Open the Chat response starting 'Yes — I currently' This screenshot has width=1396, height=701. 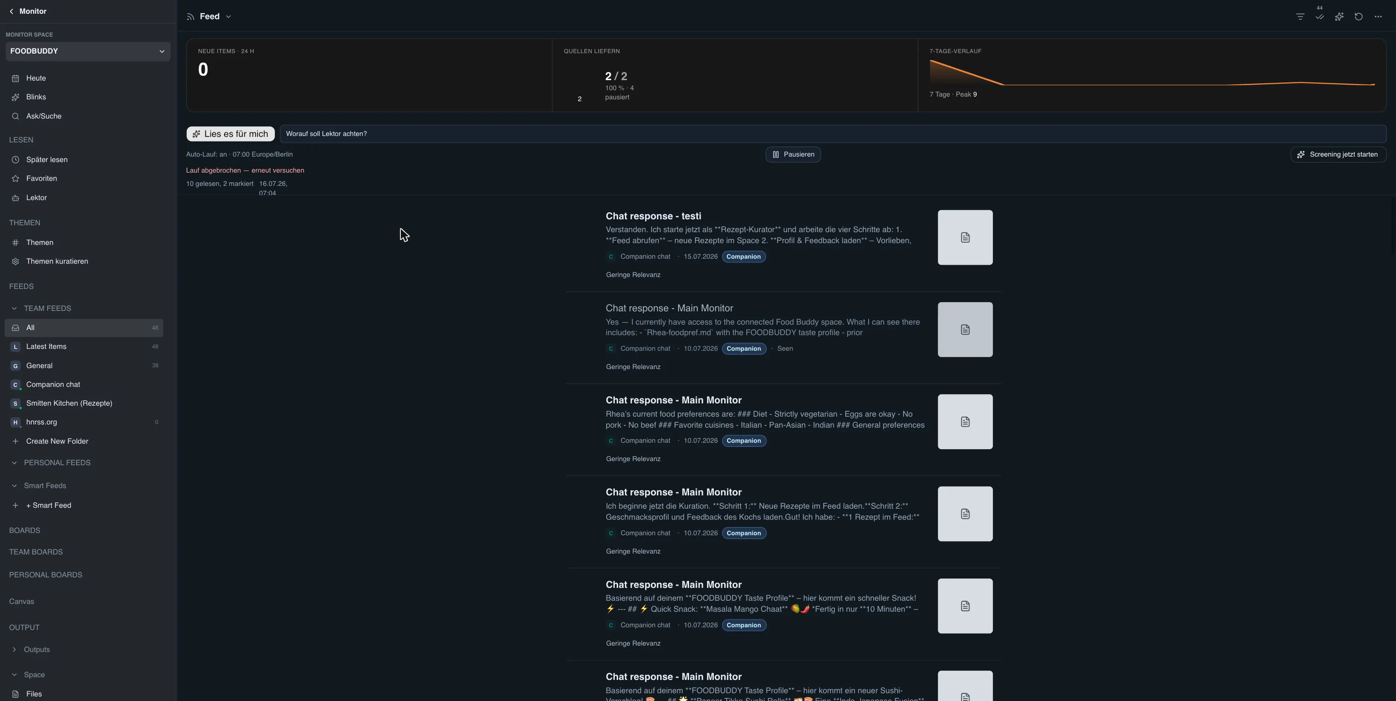pos(669,308)
